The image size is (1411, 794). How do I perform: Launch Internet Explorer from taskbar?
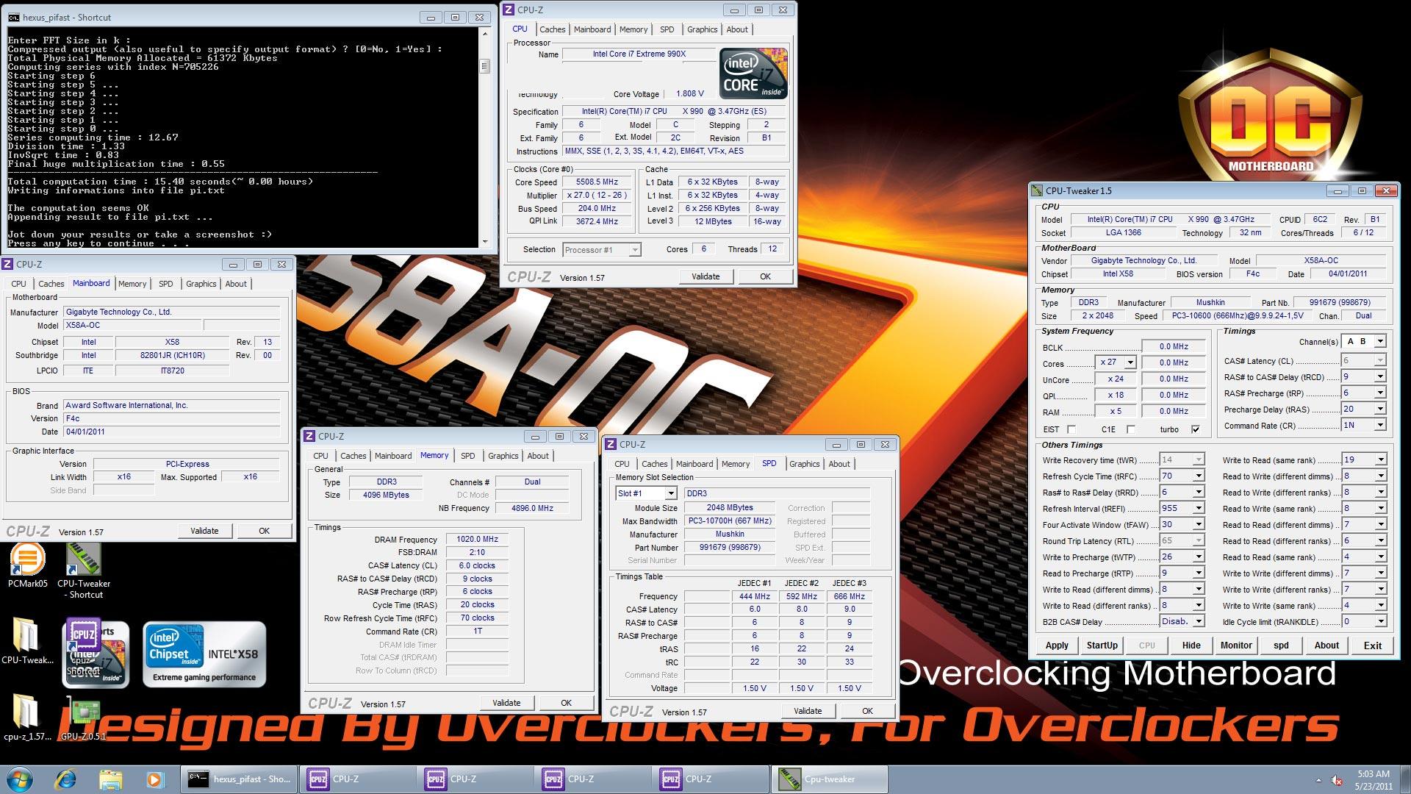(66, 779)
